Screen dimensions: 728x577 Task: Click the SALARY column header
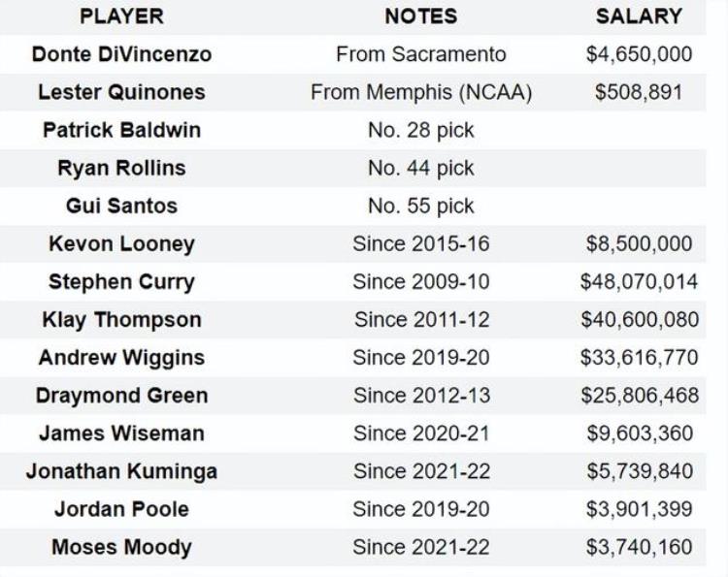tap(639, 16)
